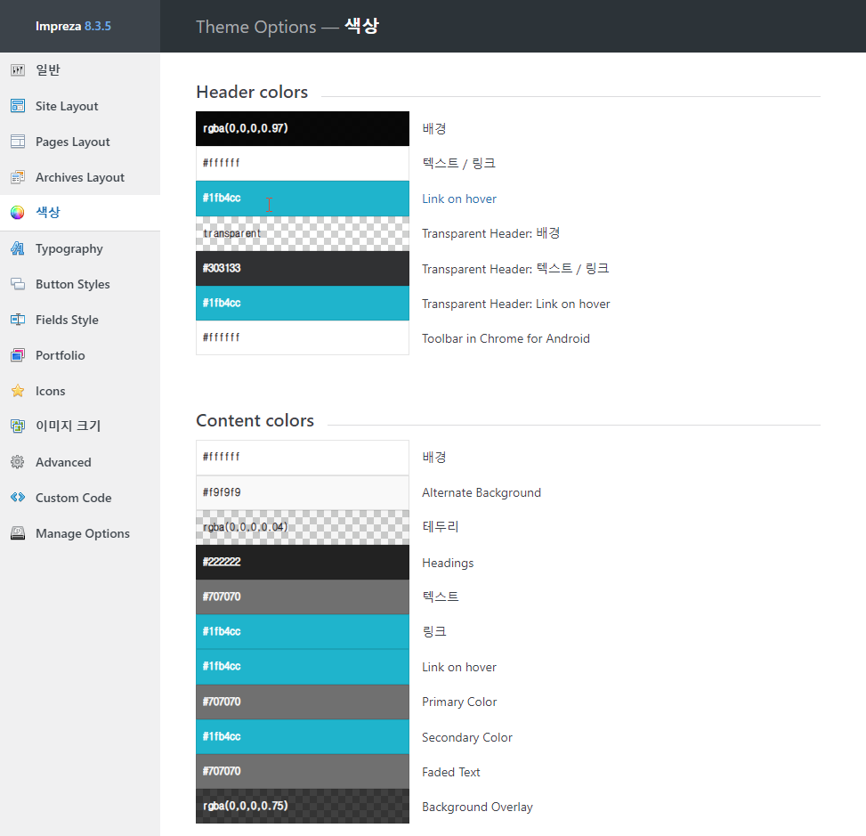Go to Pages Layout section
This screenshot has height=836, width=866.
point(80,142)
